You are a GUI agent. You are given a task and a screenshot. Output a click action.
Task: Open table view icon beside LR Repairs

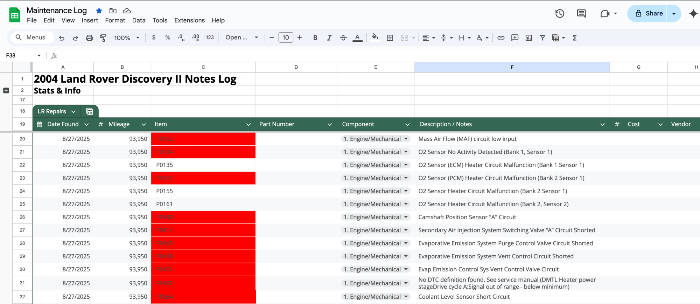tap(90, 111)
